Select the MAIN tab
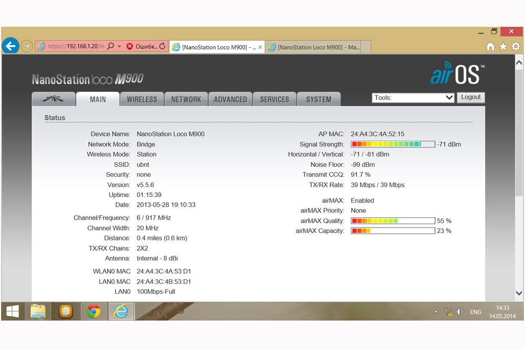This screenshot has width=525, height=350. click(98, 99)
